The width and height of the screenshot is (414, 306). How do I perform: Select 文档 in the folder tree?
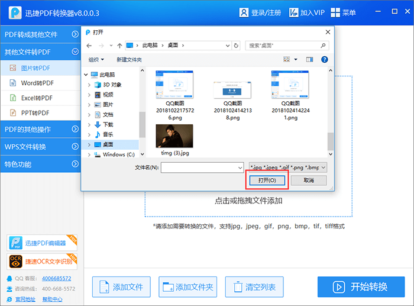pyautogui.click(x=108, y=115)
